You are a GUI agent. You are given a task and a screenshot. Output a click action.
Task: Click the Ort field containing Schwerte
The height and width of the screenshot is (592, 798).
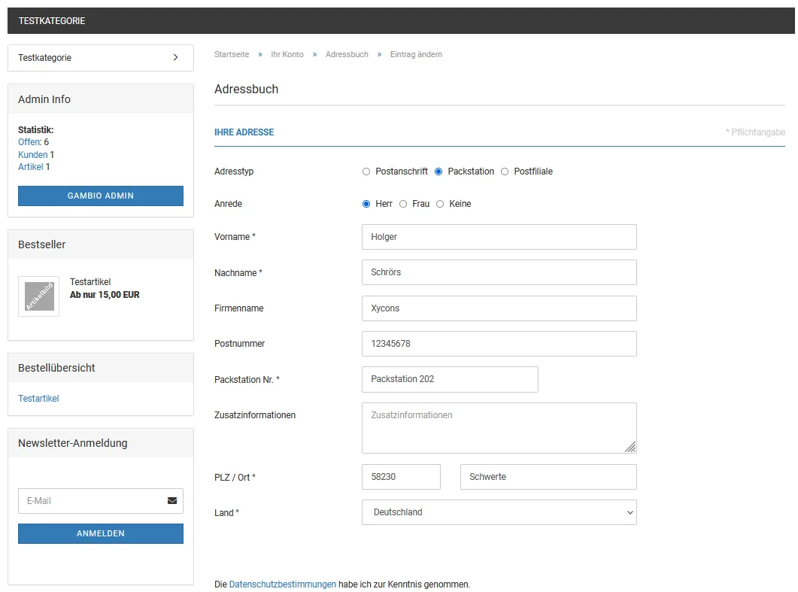(x=548, y=477)
